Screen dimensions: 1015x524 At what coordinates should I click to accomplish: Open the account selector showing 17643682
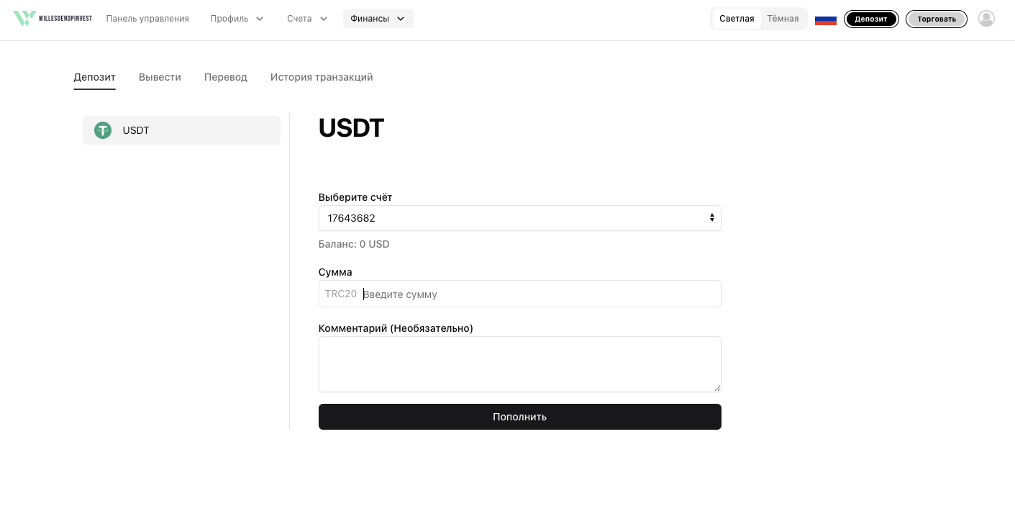coord(520,218)
